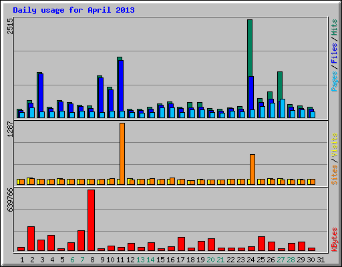Click the 'Daily usage for April 2013' title
The width and height of the screenshot is (342, 267).
(x=73, y=10)
